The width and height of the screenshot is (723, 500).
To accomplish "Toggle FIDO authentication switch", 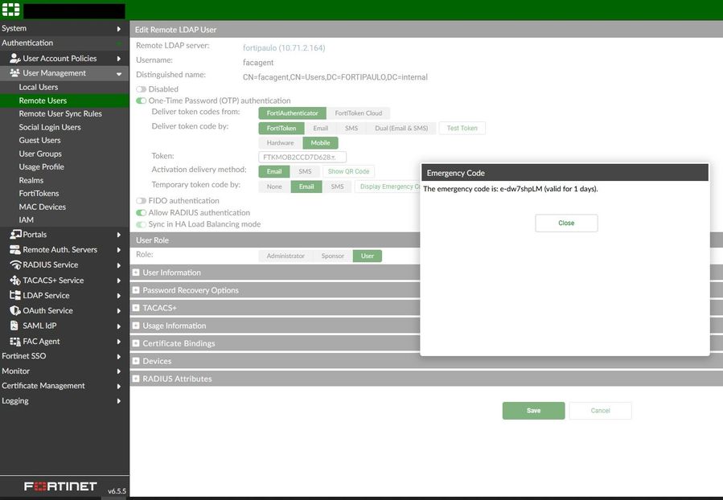I will [141, 200].
